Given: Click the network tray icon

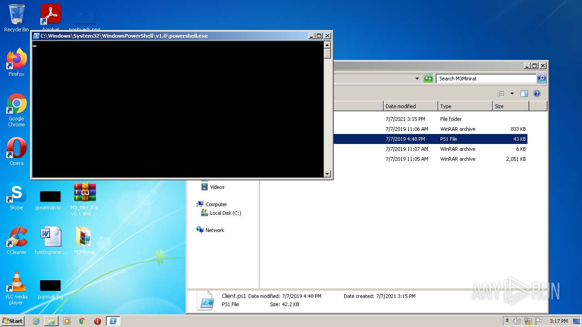Looking at the screenshot, I should [x=528, y=321].
